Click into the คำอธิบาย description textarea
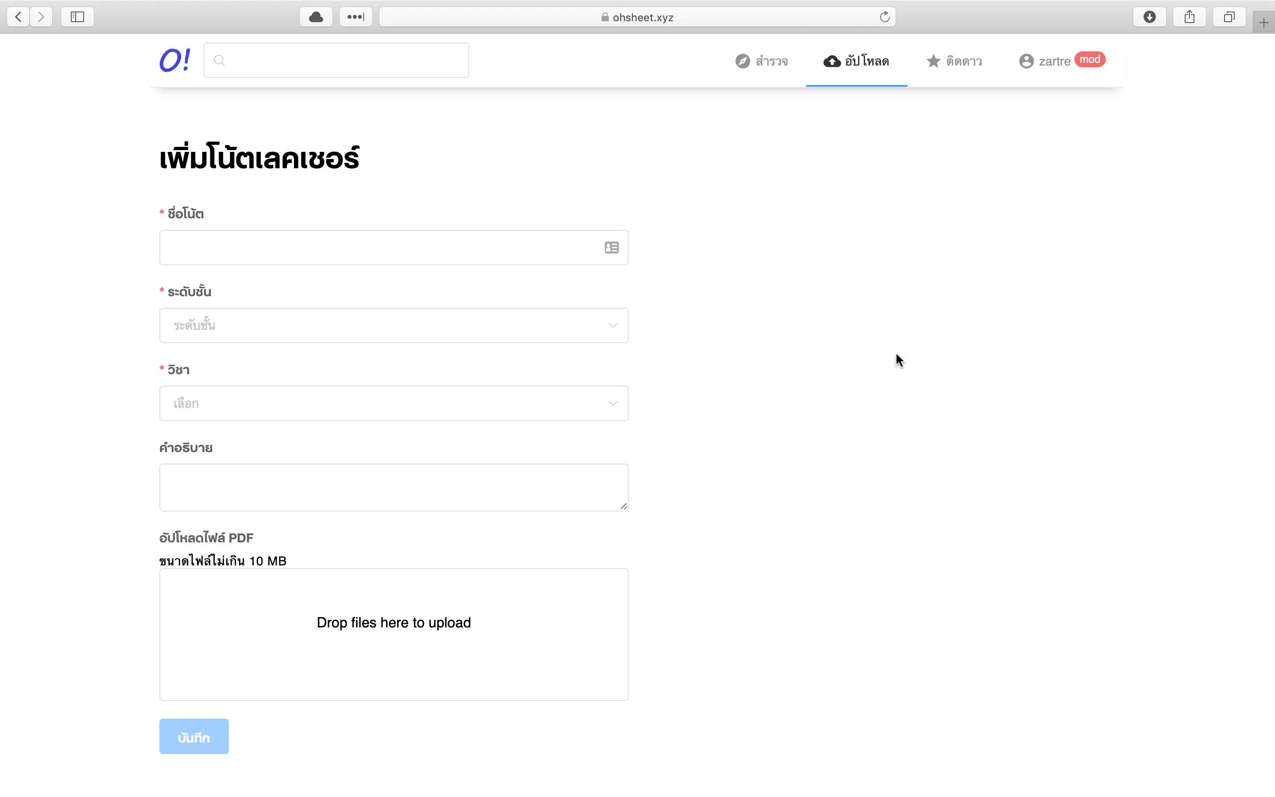The height and width of the screenshot is (797, 1275). 394,487
